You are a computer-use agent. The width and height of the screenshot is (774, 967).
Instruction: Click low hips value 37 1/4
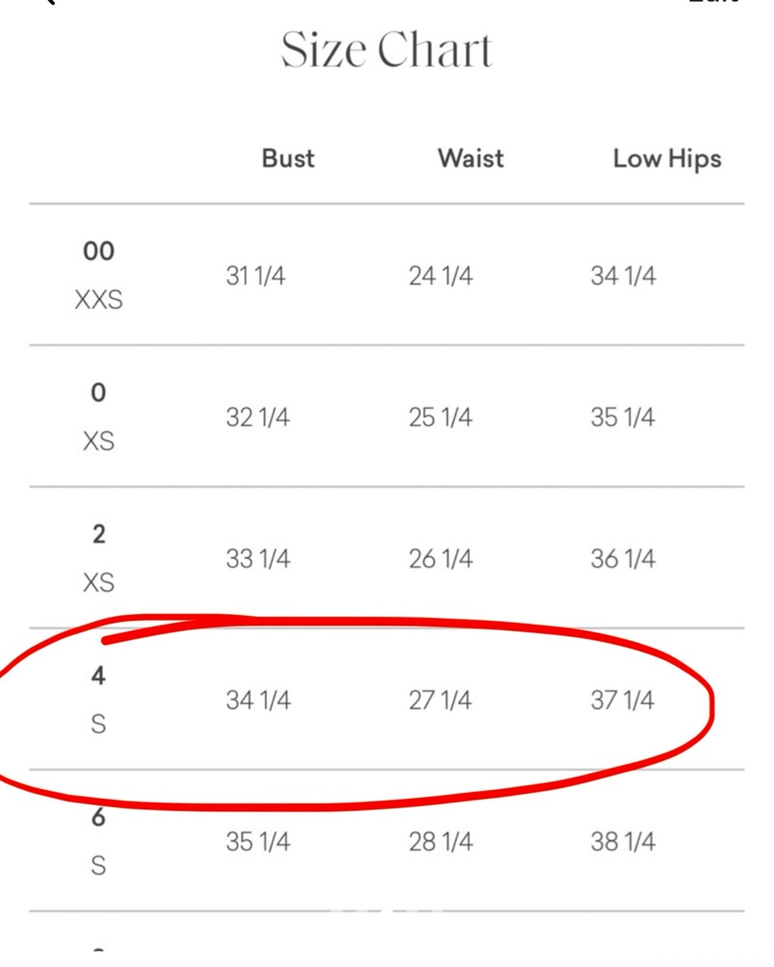pos(622,700)
